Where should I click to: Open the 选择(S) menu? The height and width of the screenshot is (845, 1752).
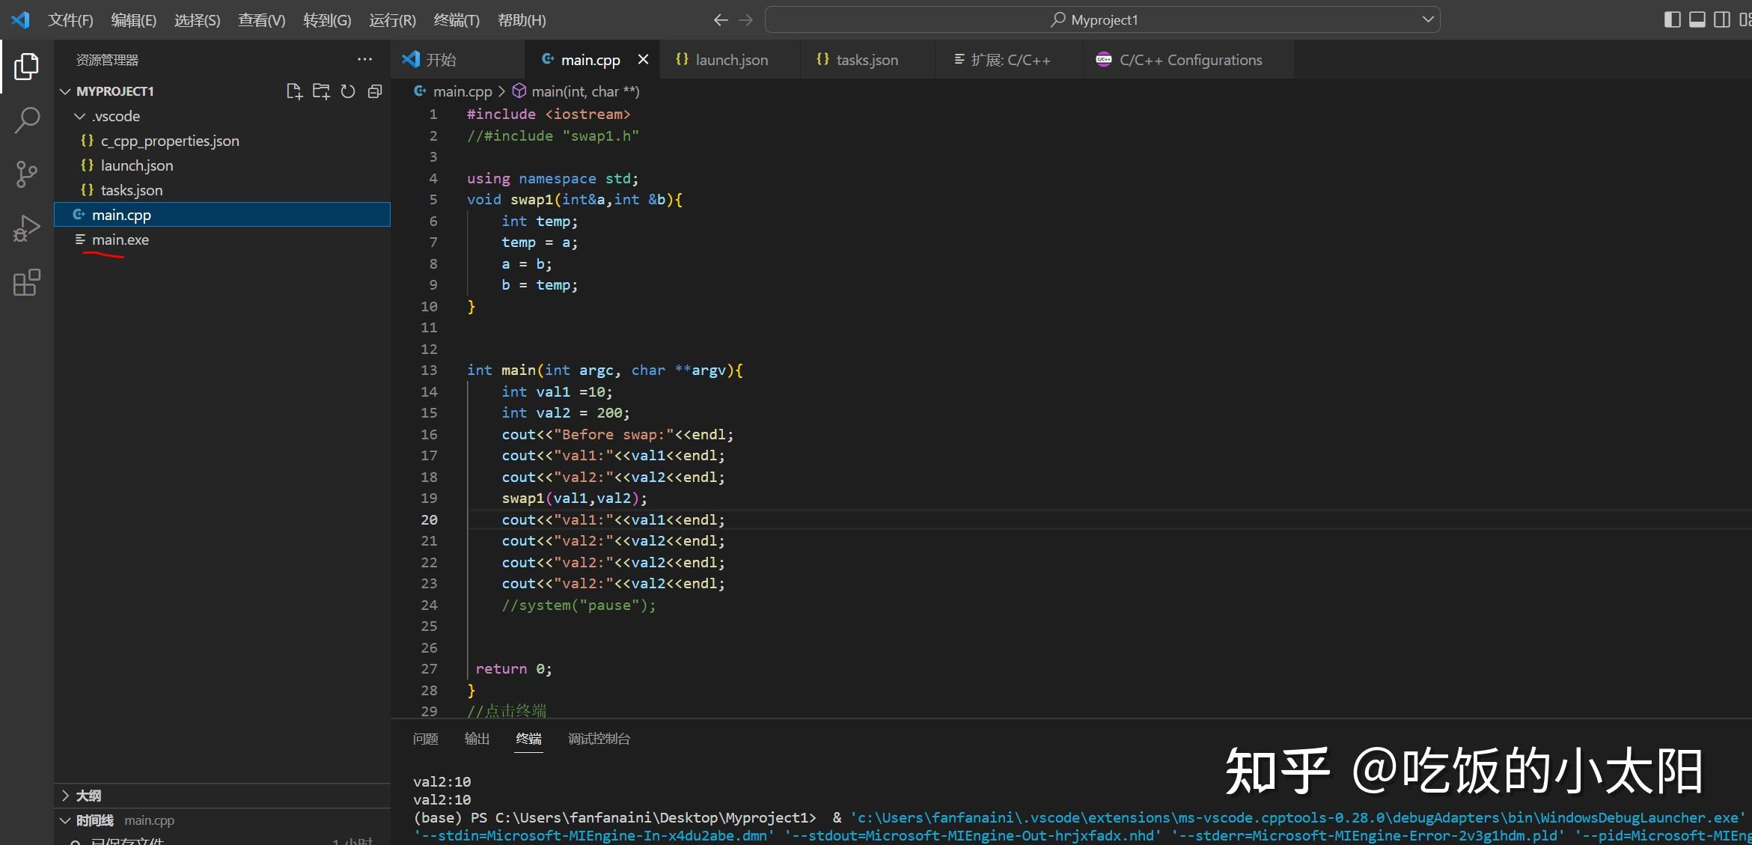pyautogui.click(x=197, y=20)
